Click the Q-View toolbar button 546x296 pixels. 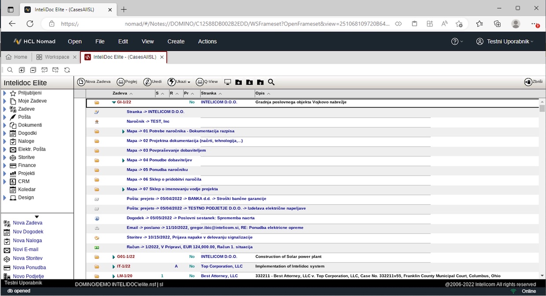(207, 82)
